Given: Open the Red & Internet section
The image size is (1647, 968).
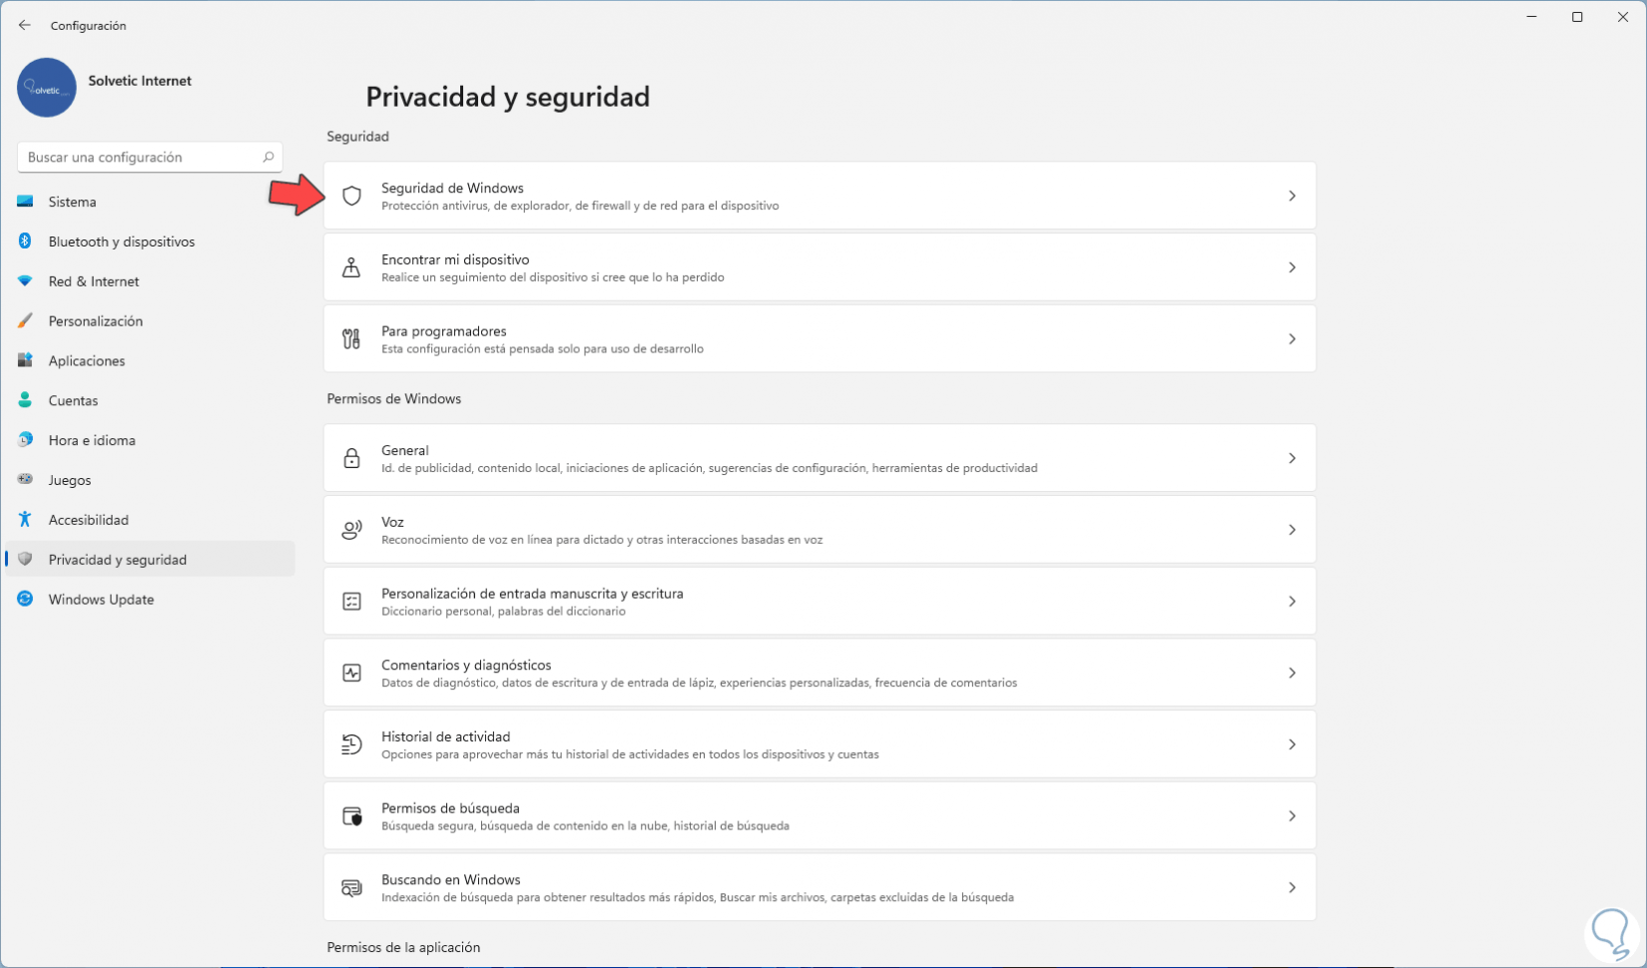Looking at the screenshot, I should 94,281.
